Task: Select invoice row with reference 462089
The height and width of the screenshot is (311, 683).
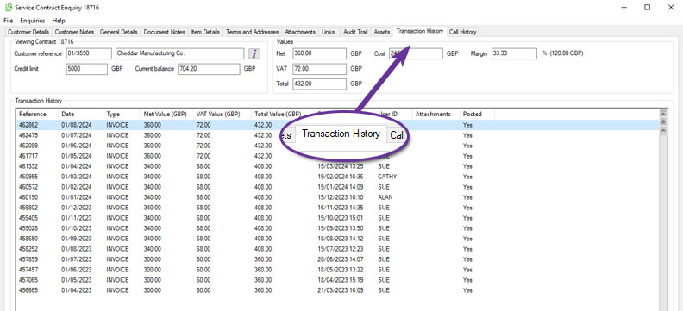Action: click(x=337, y=146)
